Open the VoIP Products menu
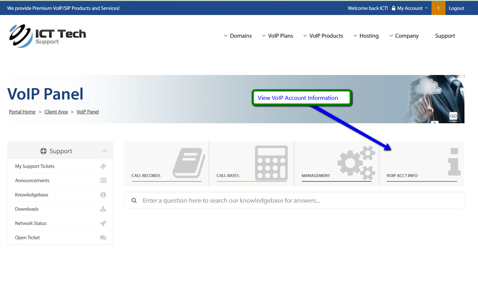Screen dimensions: 478x282 (x=323, y=36)
